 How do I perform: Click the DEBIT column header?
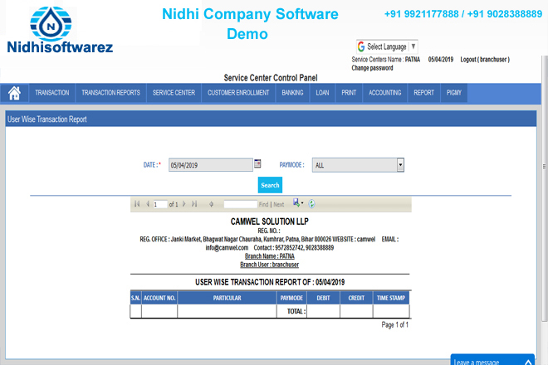(x=323, y=298)
